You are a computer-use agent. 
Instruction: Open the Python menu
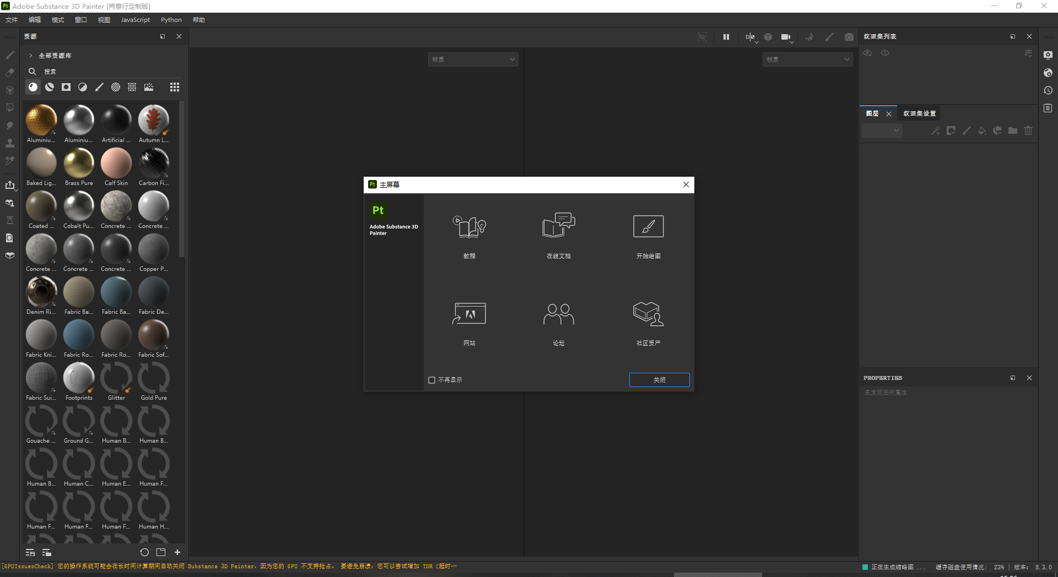click(x=171, y=20)
